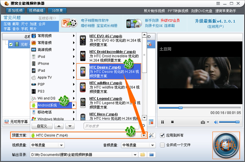Click the 自定义 button
The width and height of the screenshot is (245, 162).
pos(42,126)
